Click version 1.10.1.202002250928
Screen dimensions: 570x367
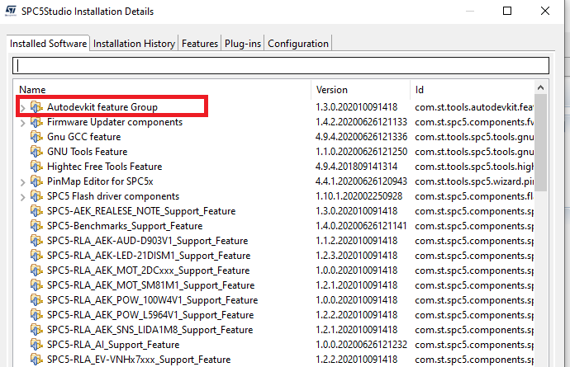[x=359, y=196]
